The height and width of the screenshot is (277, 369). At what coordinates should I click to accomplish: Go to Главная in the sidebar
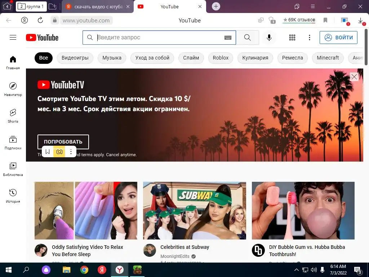point(13,63)
